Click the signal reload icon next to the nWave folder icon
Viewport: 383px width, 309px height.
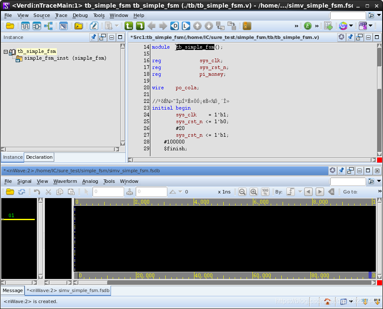22,191
